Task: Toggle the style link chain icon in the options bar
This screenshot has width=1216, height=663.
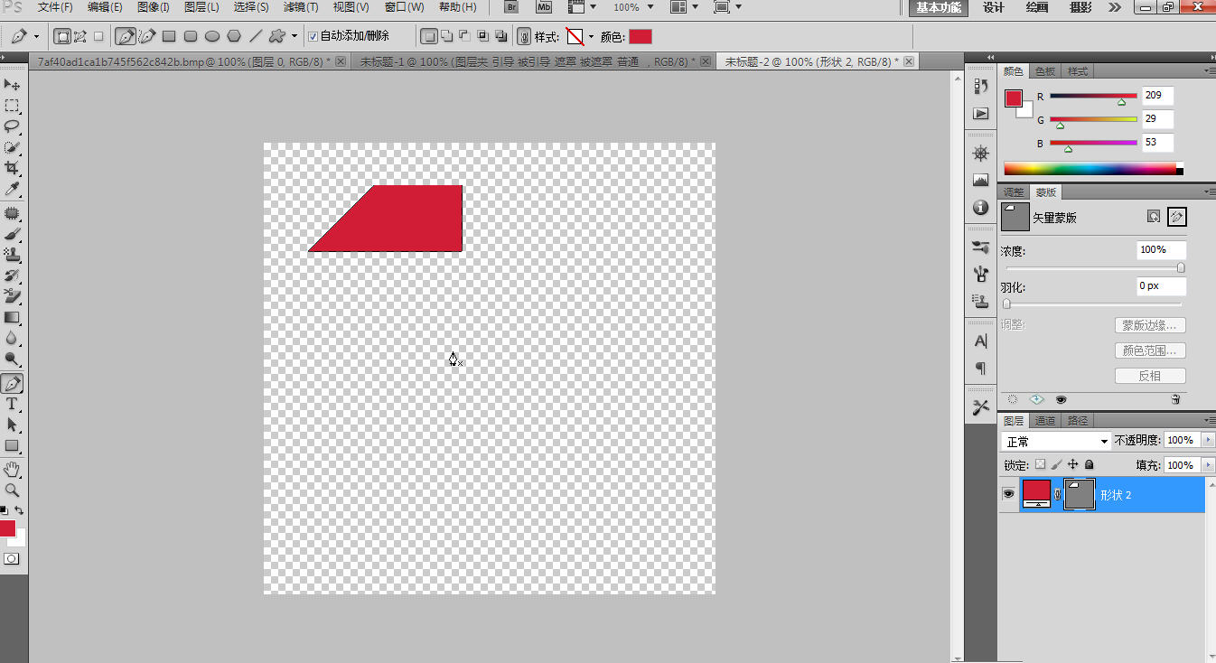Action: point(524,37)
